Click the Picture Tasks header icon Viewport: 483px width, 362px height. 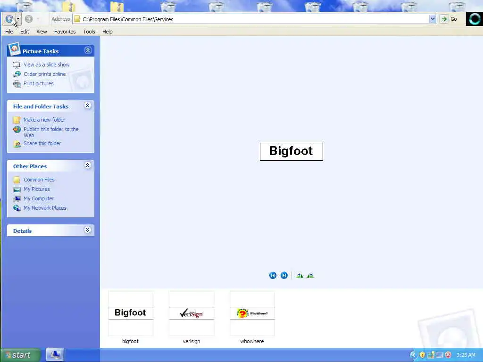click(x=14, y=49)
